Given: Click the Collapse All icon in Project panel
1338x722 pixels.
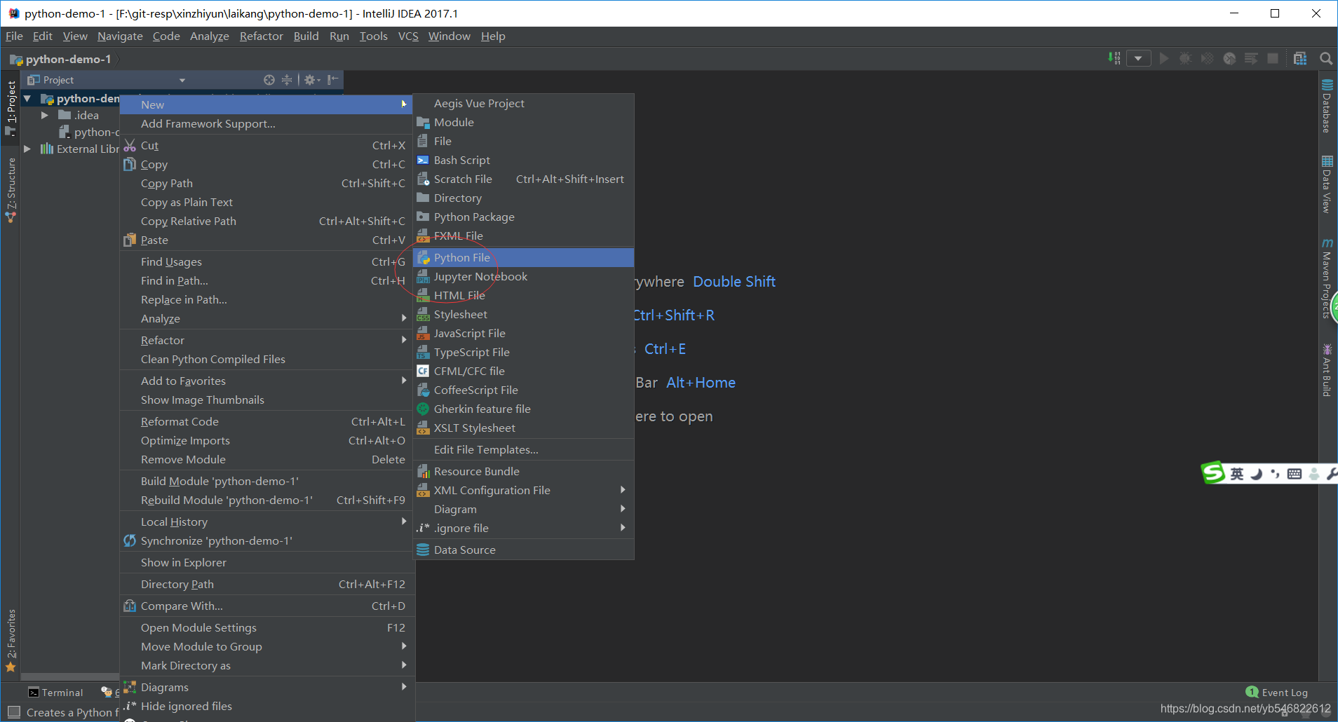Looking at the screenshot, I should [287, 80].
